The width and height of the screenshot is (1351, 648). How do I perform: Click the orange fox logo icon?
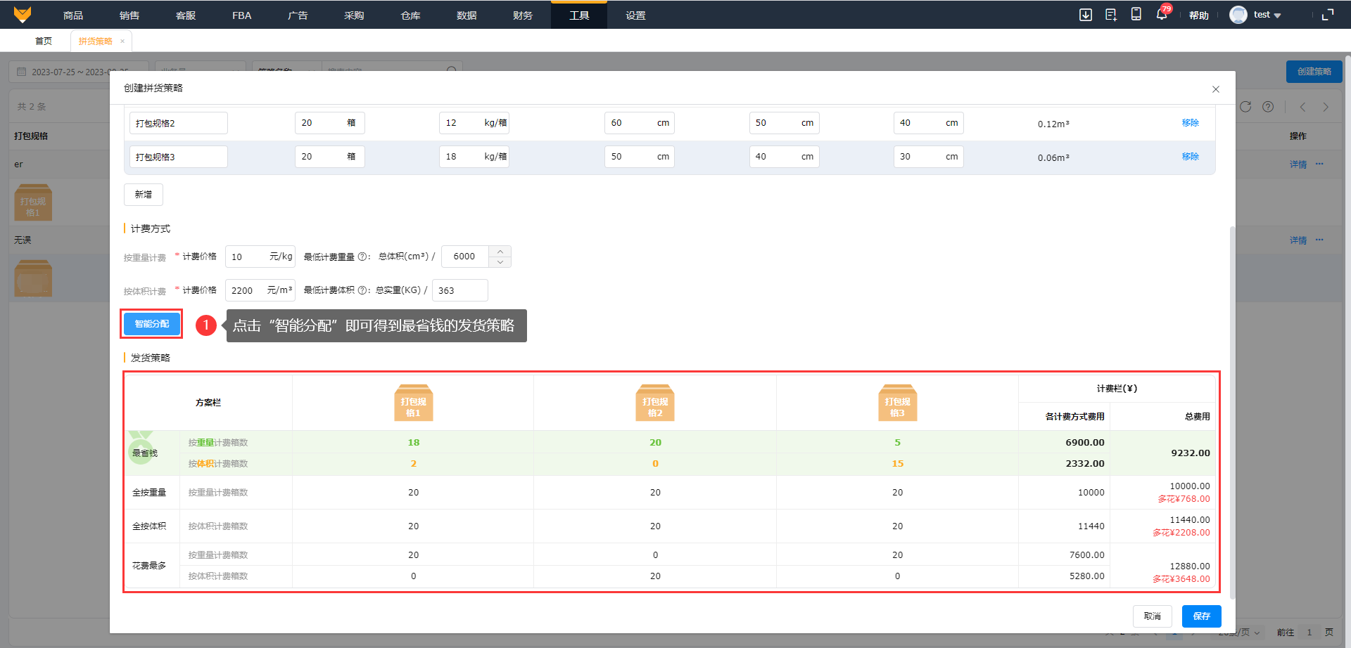[x=23, y=15]
